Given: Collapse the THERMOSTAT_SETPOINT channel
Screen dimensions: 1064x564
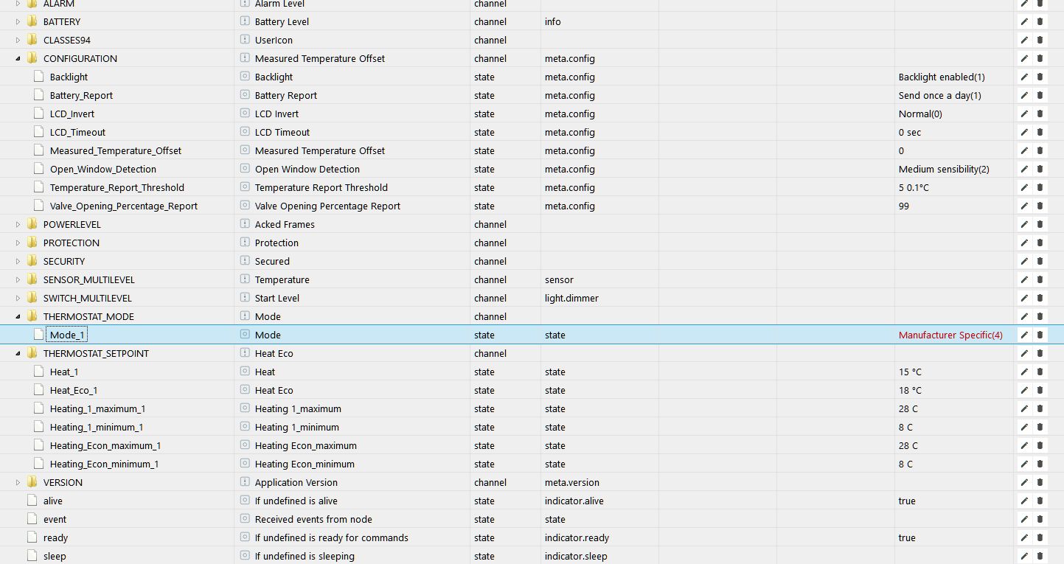Looking at the screenshot, I should (x=18, y=354).
